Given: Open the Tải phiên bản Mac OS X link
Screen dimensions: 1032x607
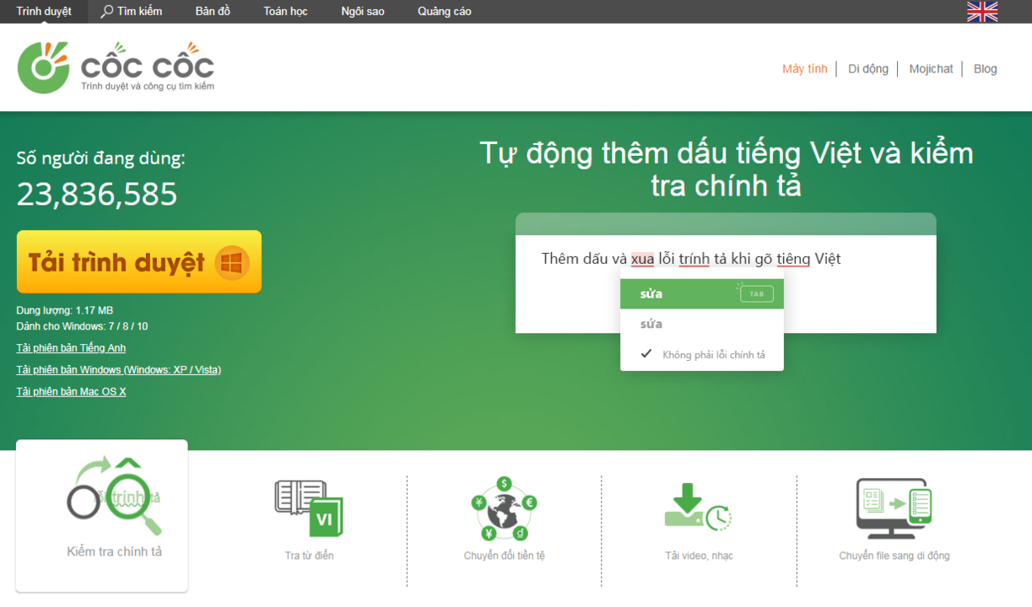Looking at the screenshot, I should click(71, 392).
